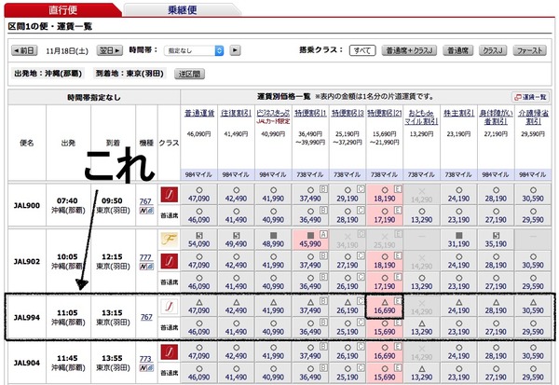Select JAL902 First class 普通運賃 54,090 fare

(199, 240)
